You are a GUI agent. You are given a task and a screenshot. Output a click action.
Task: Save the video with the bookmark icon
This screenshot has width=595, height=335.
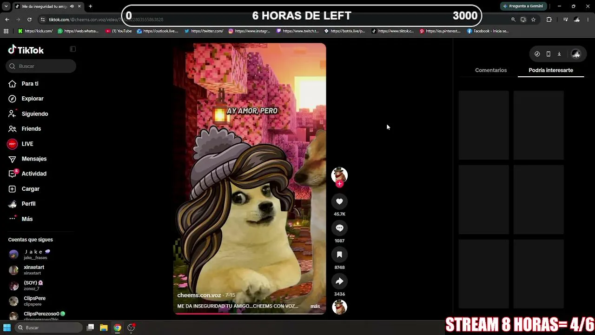(339, 255)
